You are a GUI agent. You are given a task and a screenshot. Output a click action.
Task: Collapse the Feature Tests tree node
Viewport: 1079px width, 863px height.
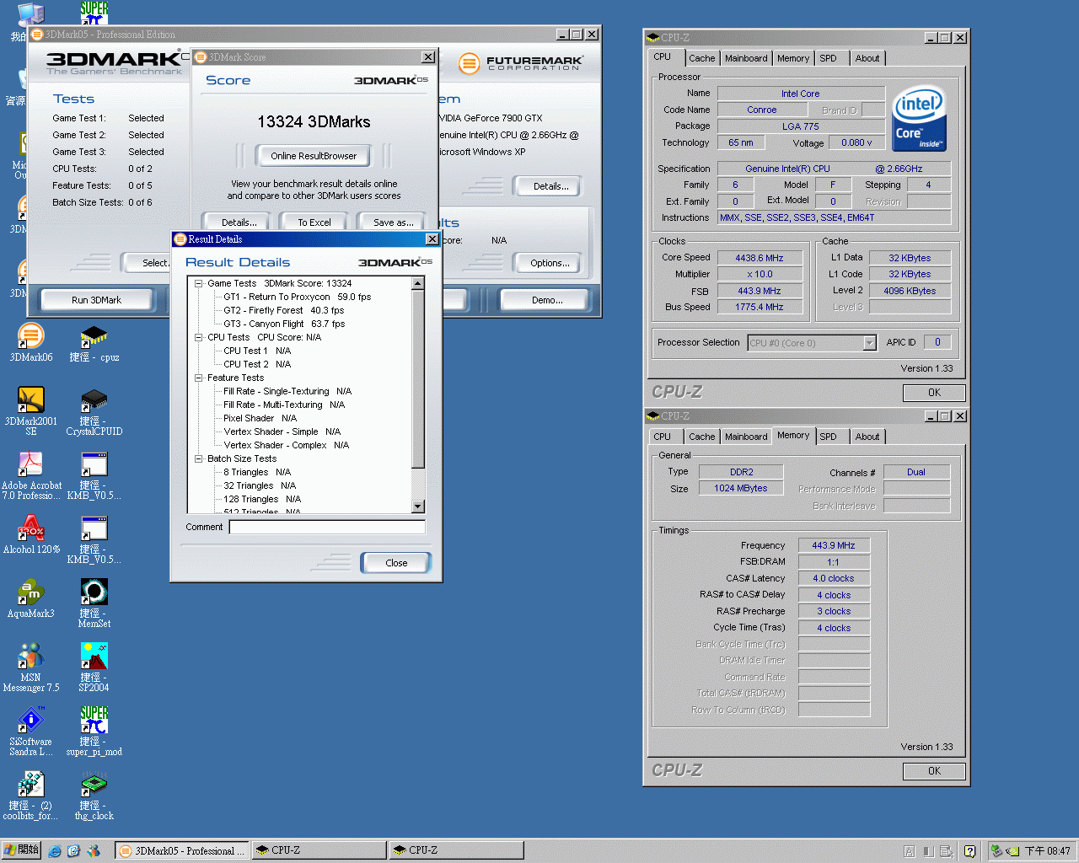pos(199,378)
